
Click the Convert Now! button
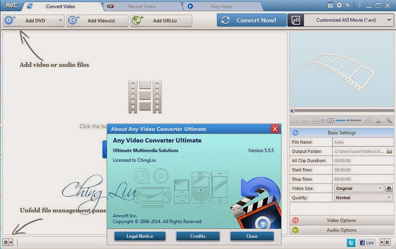tap(251, 20)
